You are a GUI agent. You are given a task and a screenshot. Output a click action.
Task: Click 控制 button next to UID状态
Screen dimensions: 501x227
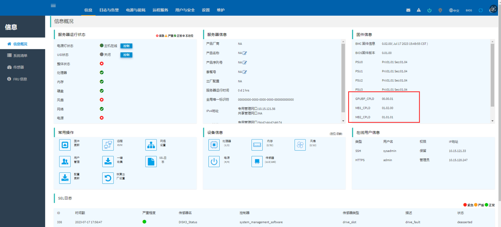click(126, 55)
